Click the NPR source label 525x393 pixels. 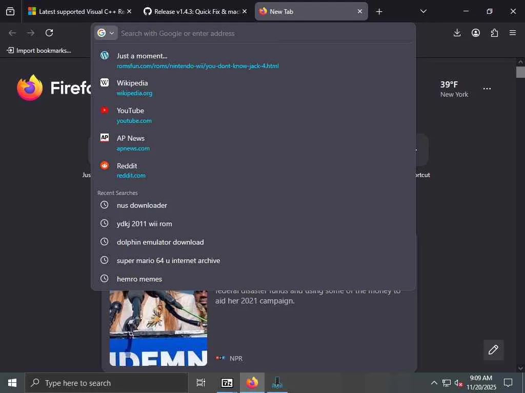236,358
